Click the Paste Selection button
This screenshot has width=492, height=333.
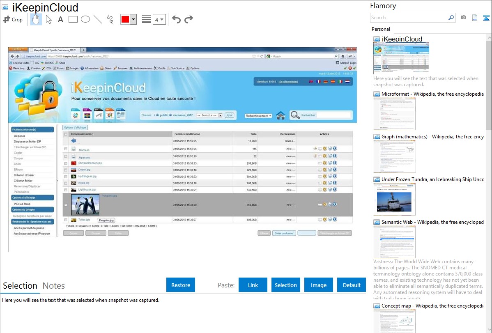[x=285, y=285]
